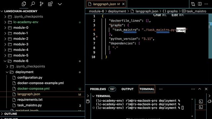Viewport: 212px width, 119px height.
Task: Select langgraph.json in the explorer
Action: (x=29, y=94)
